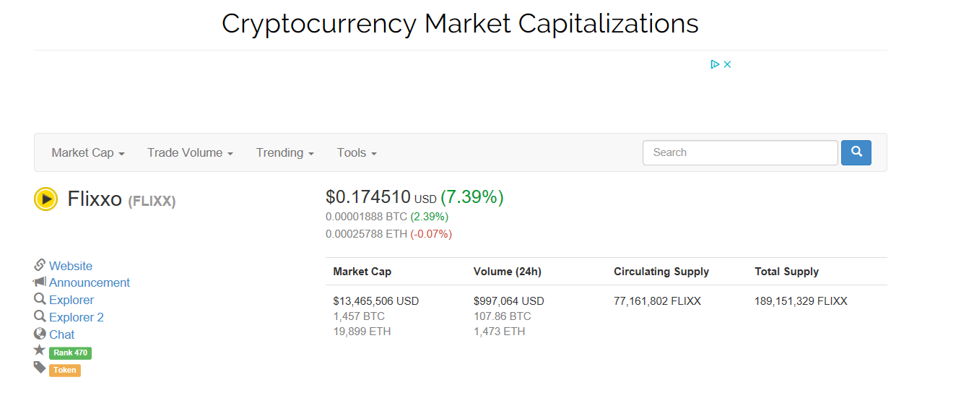Click the globe icon beside Chat
961x411 pixels.
click(x=40, y=334)
